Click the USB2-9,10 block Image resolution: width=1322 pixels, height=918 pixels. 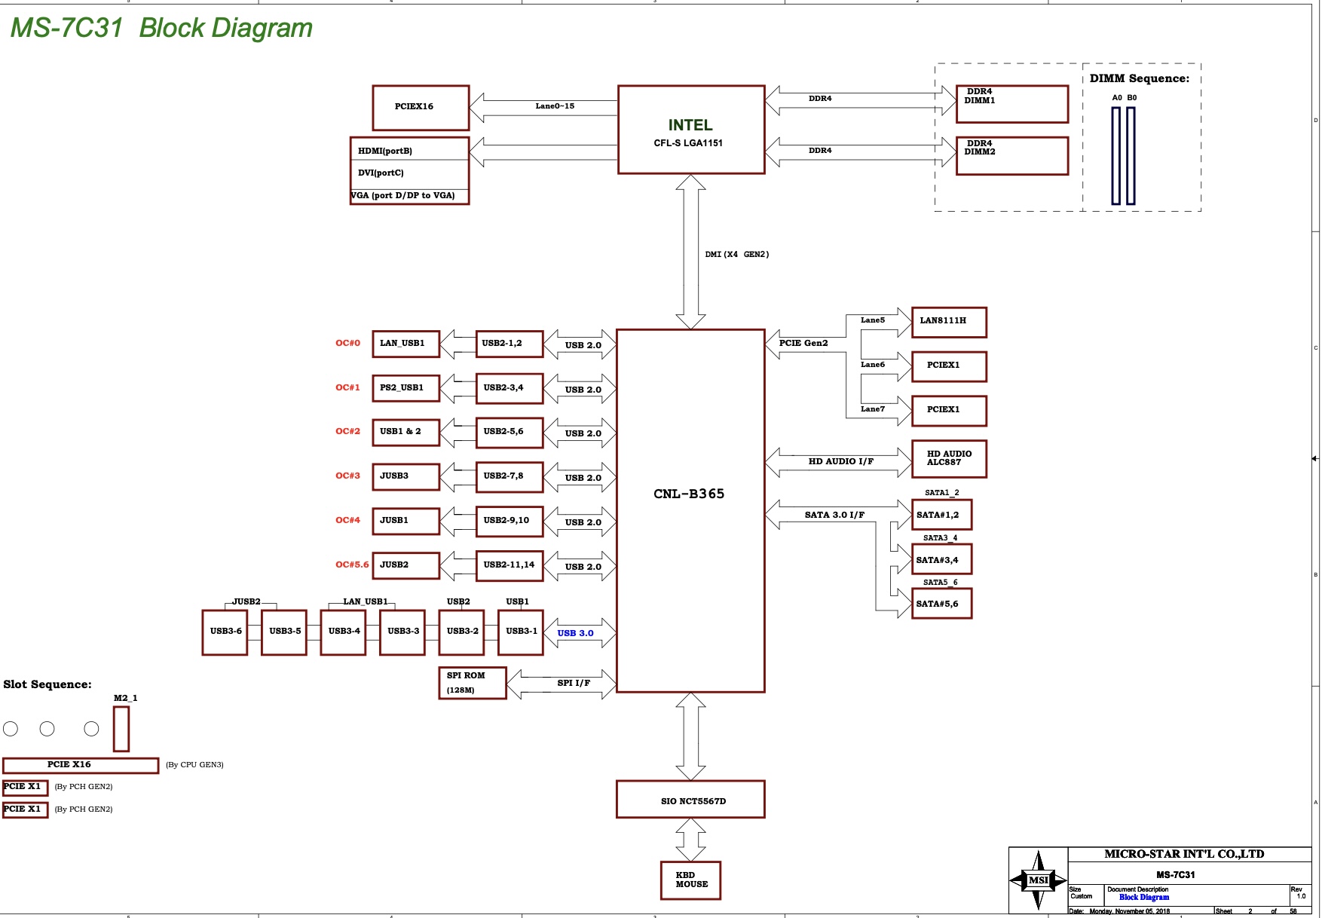coord(509,521)
